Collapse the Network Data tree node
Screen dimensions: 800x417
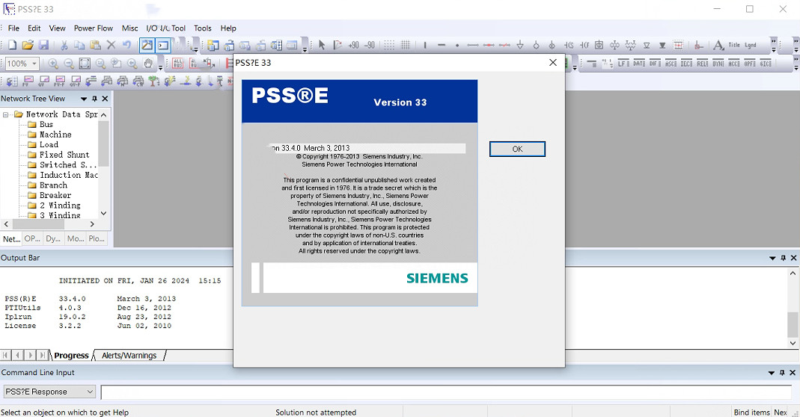(x=6, y=114)
